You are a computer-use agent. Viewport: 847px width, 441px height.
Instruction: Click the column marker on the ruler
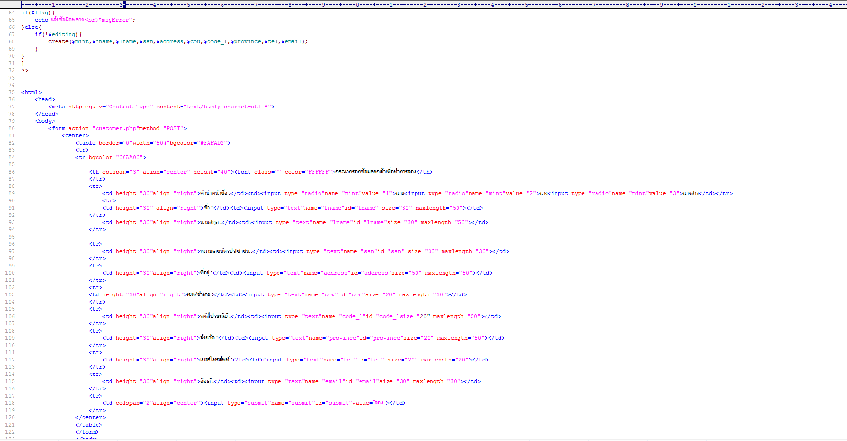point(124,4)
